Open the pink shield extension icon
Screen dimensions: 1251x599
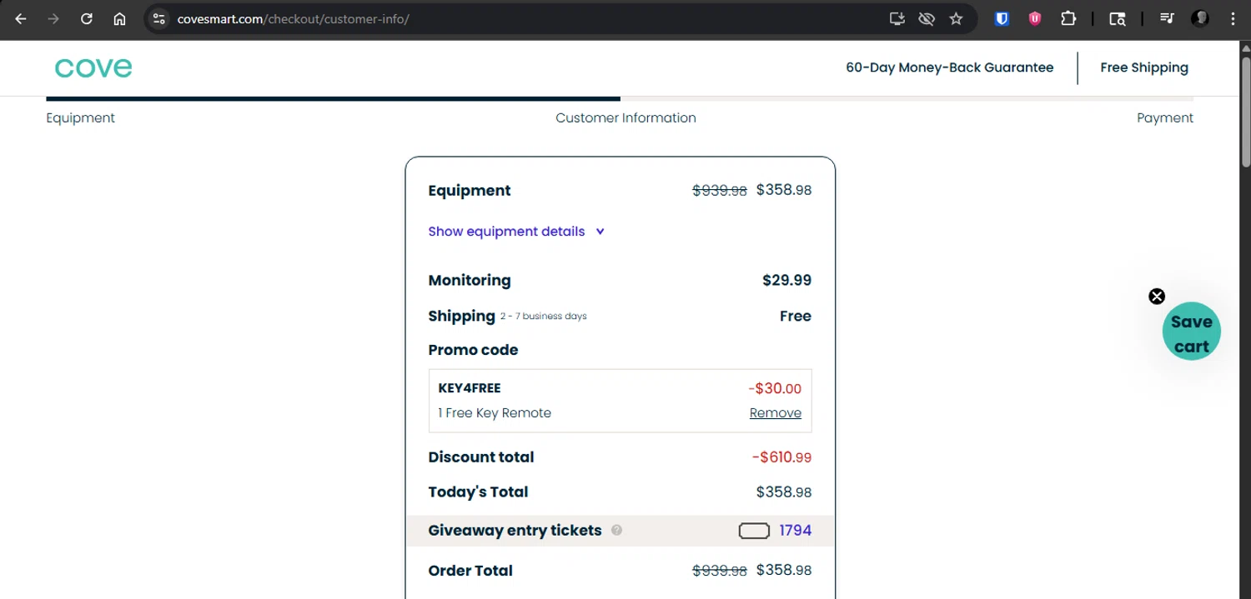coord(1035,18)
